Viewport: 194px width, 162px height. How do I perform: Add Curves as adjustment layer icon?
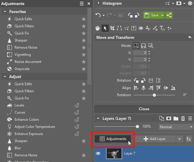pos(77,112)
